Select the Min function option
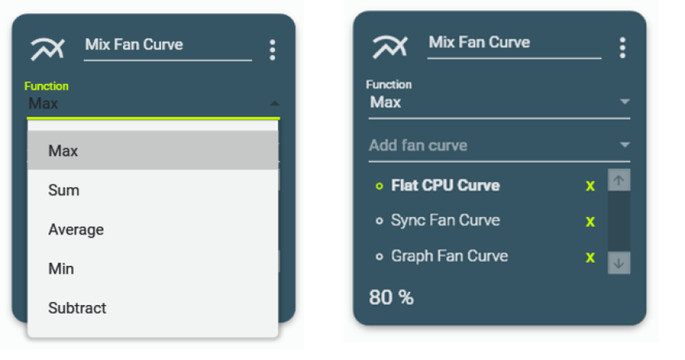 point(61,269)
